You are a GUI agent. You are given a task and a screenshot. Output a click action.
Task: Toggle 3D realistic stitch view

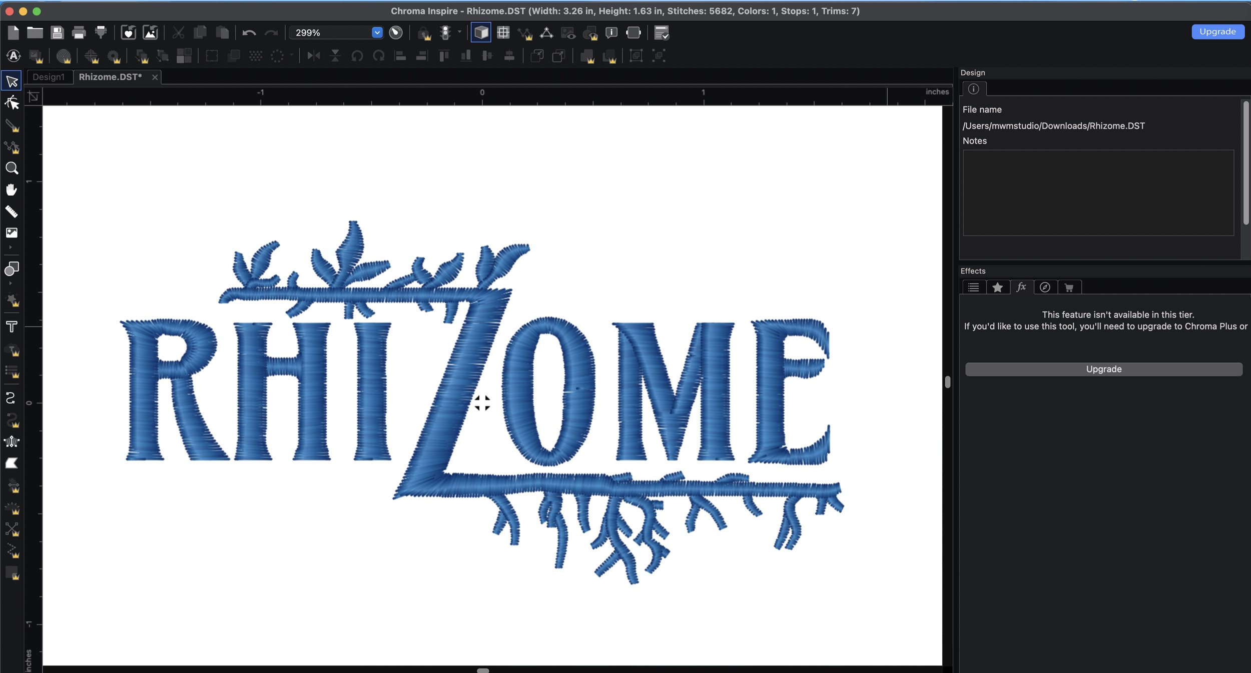coord(481,32)
